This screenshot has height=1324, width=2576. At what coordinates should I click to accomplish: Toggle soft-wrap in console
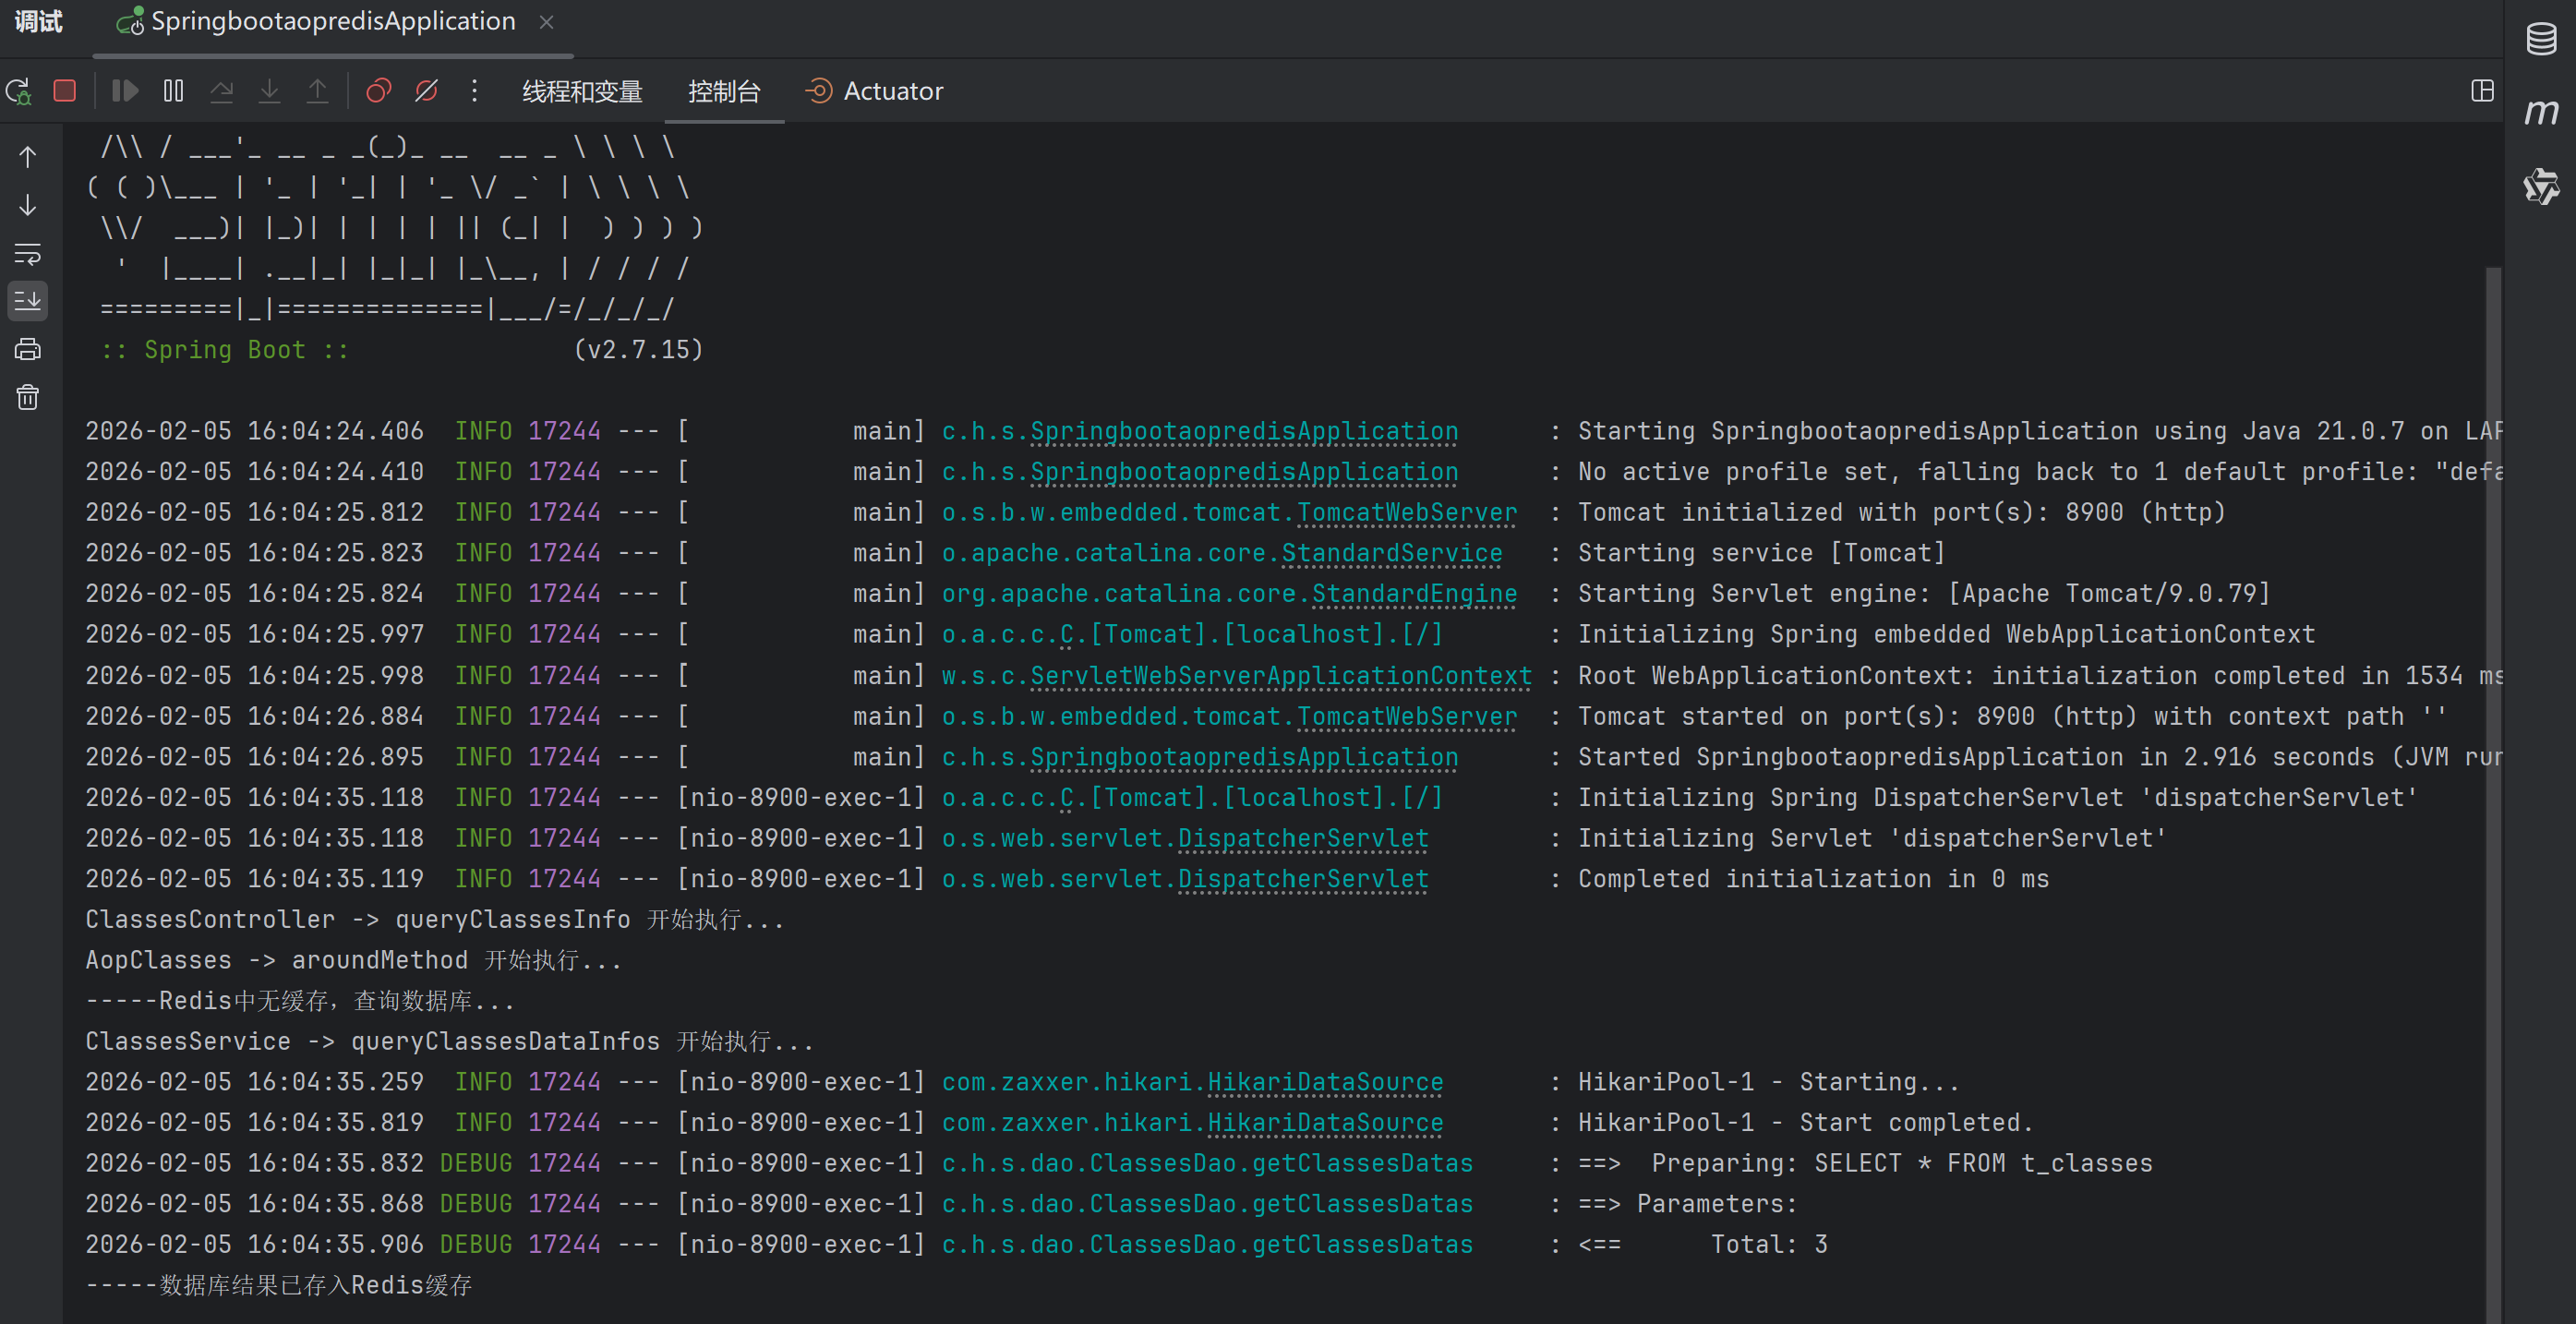point(28,254)
